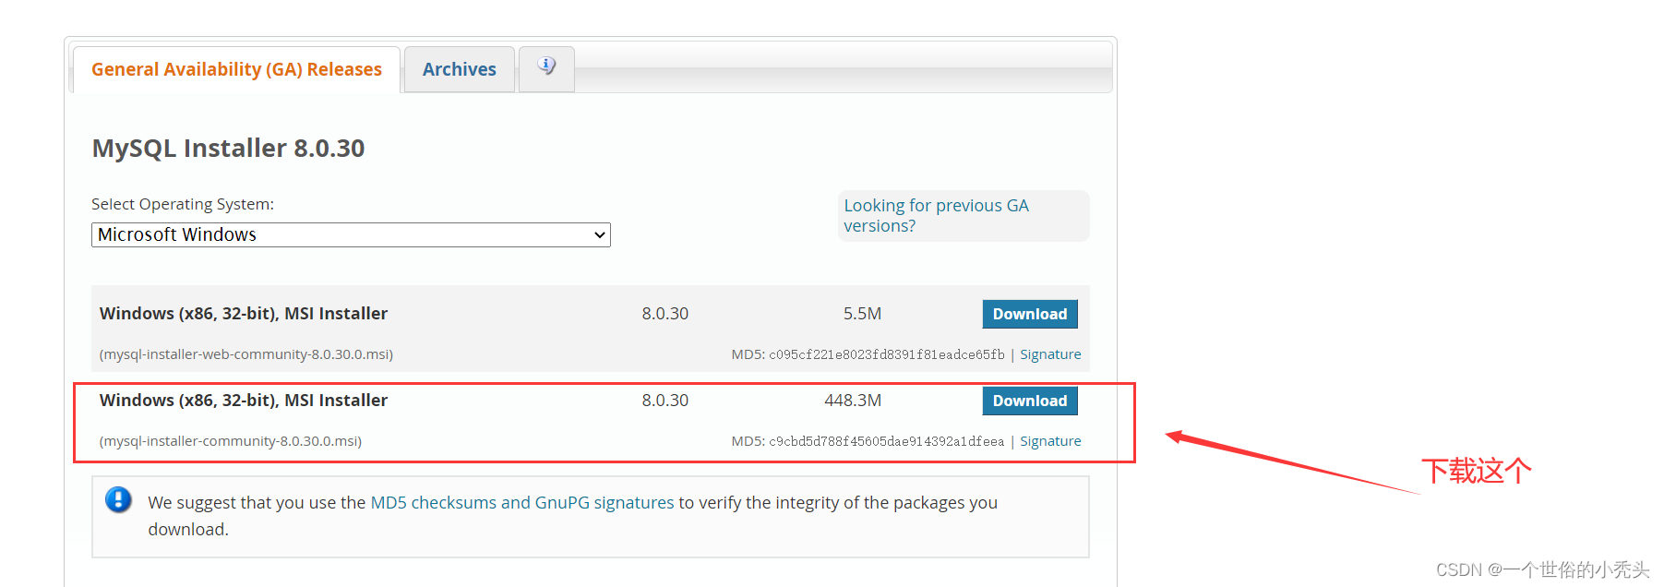Screen dimensions: 1664x587
Task: Download the 448.3M community MSI installer
Action: point(1029,401)
